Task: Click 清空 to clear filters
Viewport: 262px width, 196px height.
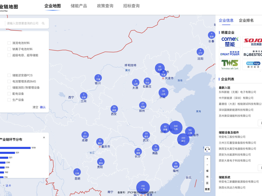Action: tap(35, 107)
